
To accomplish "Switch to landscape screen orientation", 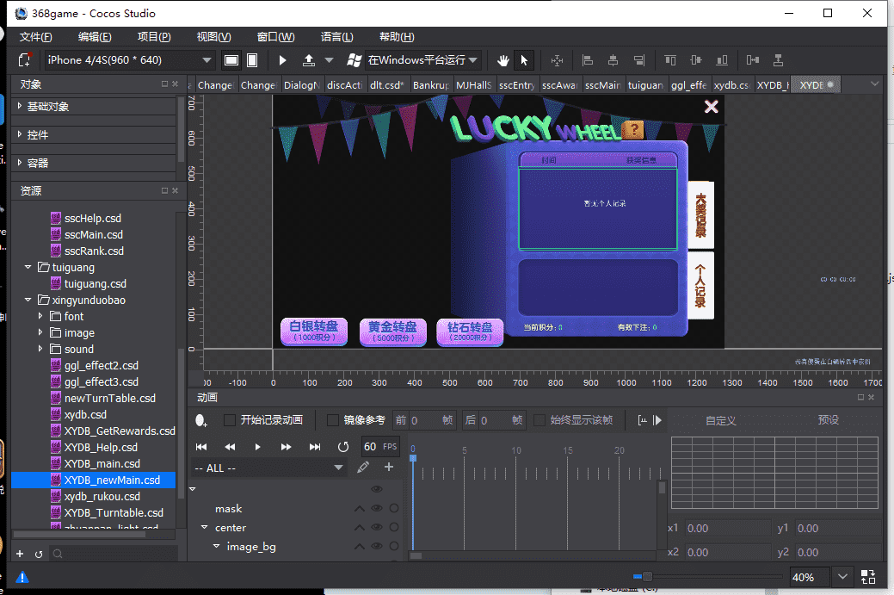I will [x=231, y=60].
